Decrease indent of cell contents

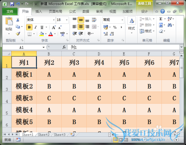74,34
